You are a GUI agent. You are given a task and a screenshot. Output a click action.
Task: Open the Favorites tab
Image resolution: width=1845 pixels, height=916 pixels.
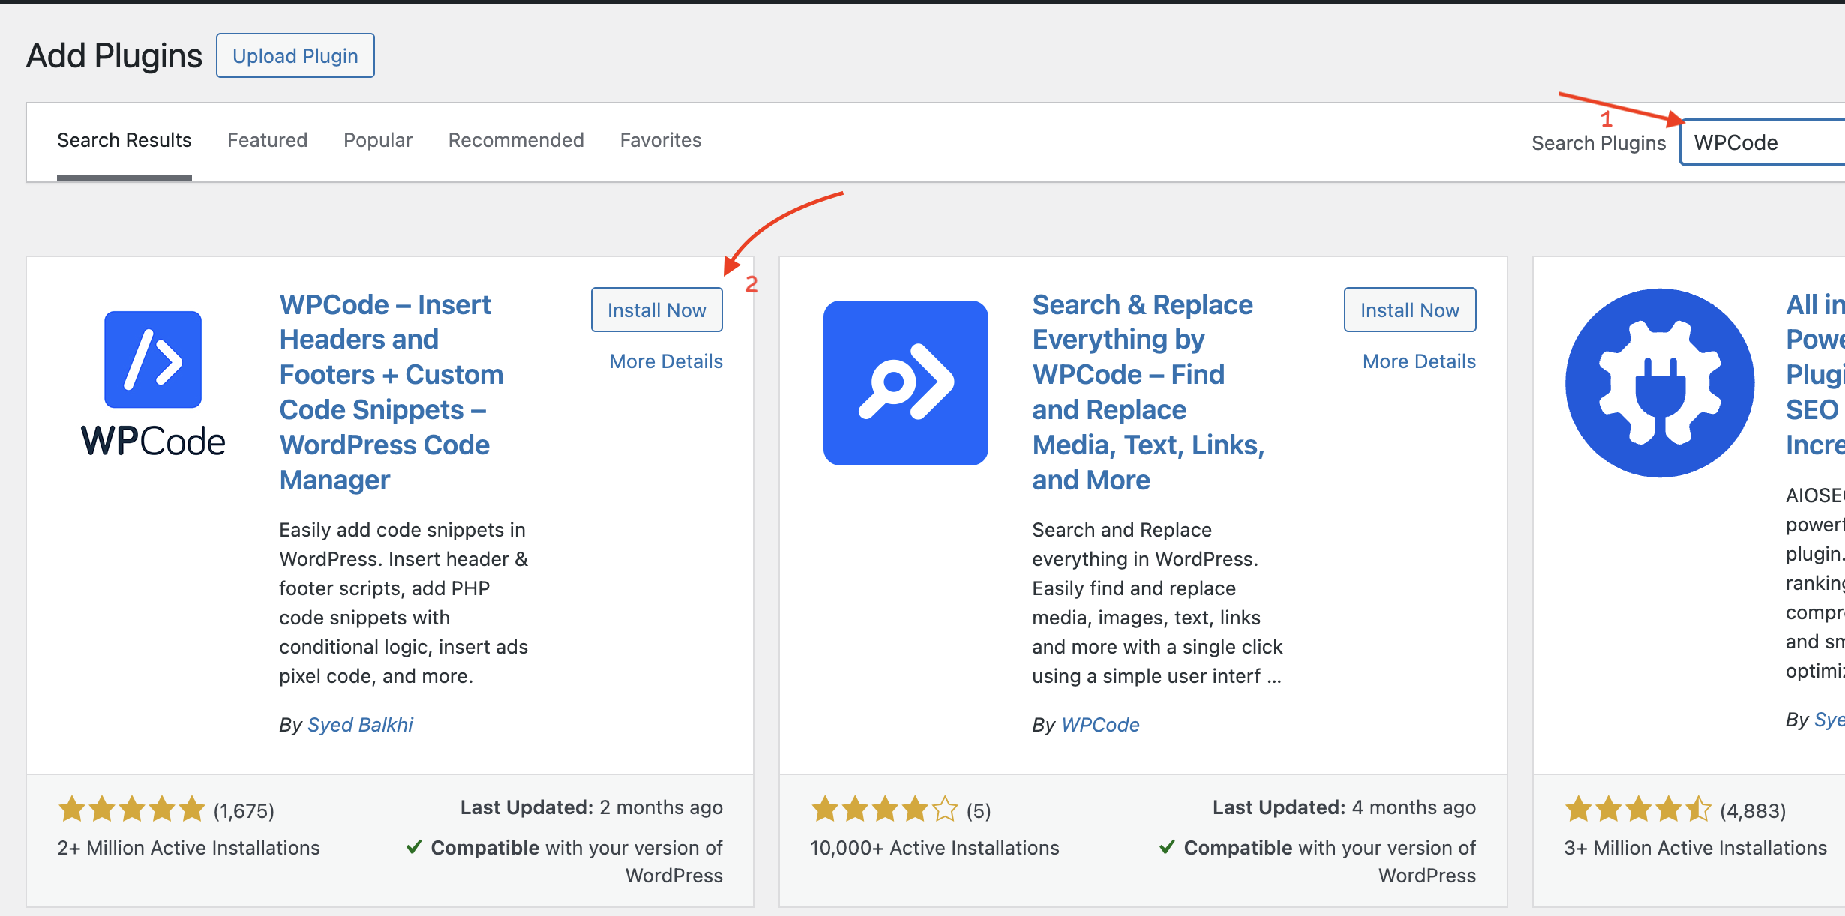point(660,140)
